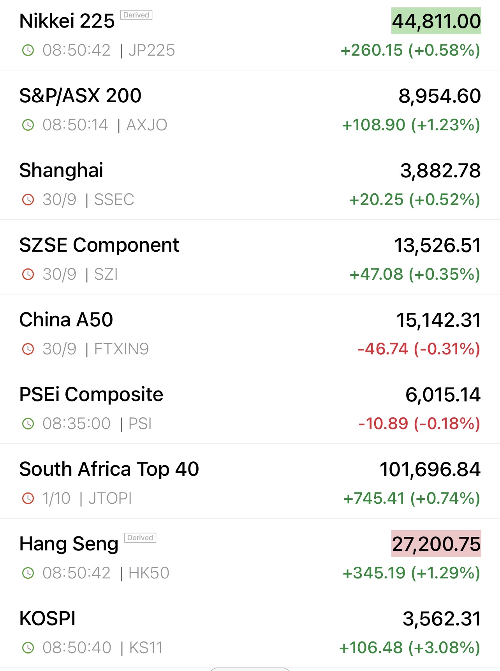
Task: Open South Africa Top 40 index
Action: pyautogui.click(x=109, y=469)
